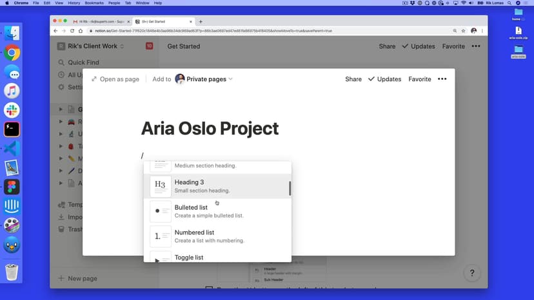This screenshot has width=534, height=300.
Task: Open Rik's Client Work workspace switcher
Action: 90,46
